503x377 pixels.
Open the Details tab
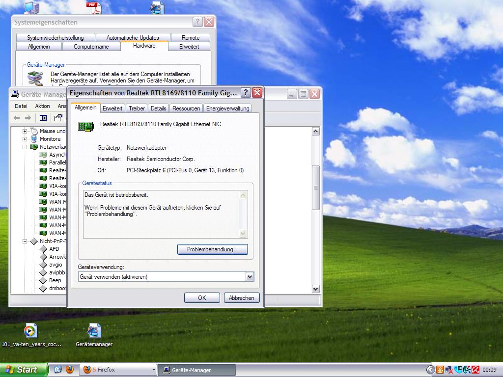159,108
